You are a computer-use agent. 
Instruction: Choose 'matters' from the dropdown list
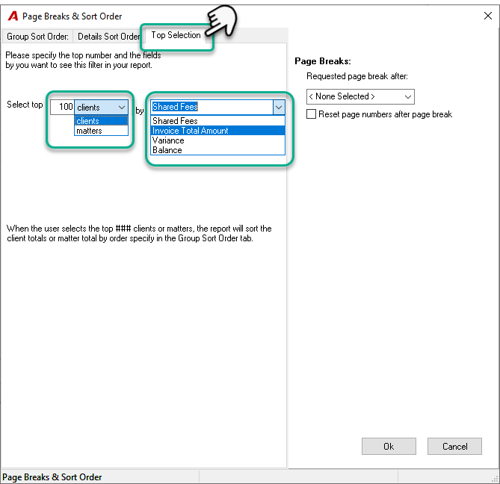pos(101,131)
